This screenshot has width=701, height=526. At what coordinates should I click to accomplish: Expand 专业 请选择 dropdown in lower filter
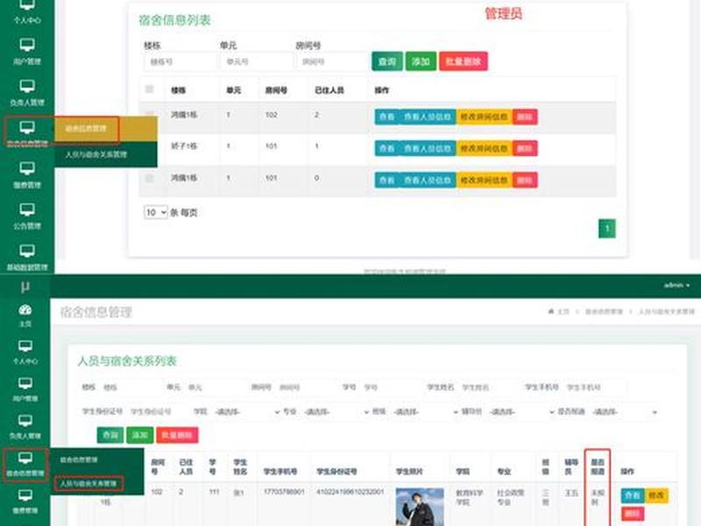(x=336, y=412)
